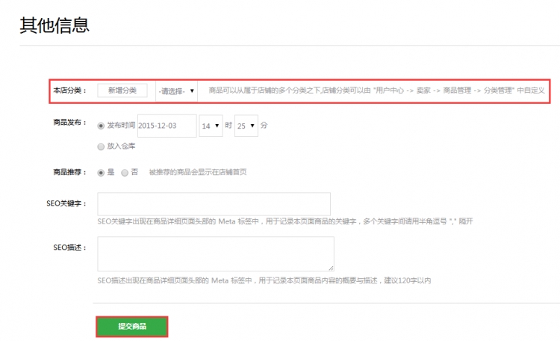
Task: Click the 本店分类 label
Action: (69, 90)
